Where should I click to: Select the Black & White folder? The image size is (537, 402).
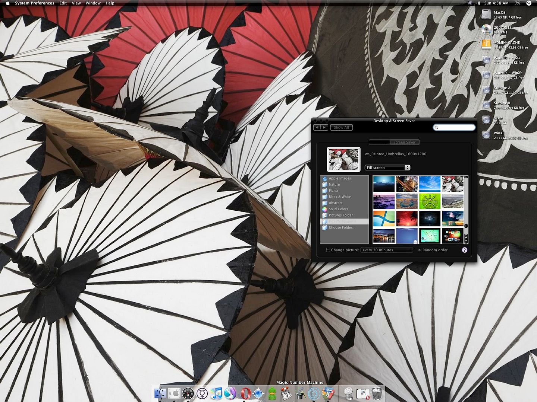tap(344, 197)
